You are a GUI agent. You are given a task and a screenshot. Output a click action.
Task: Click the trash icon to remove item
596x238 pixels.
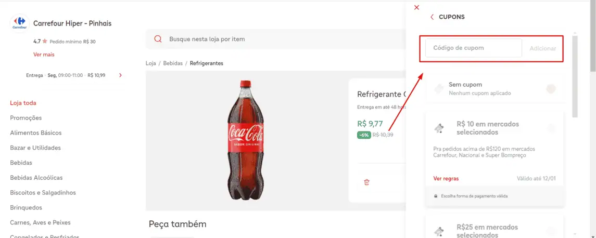tap(367, 182)
